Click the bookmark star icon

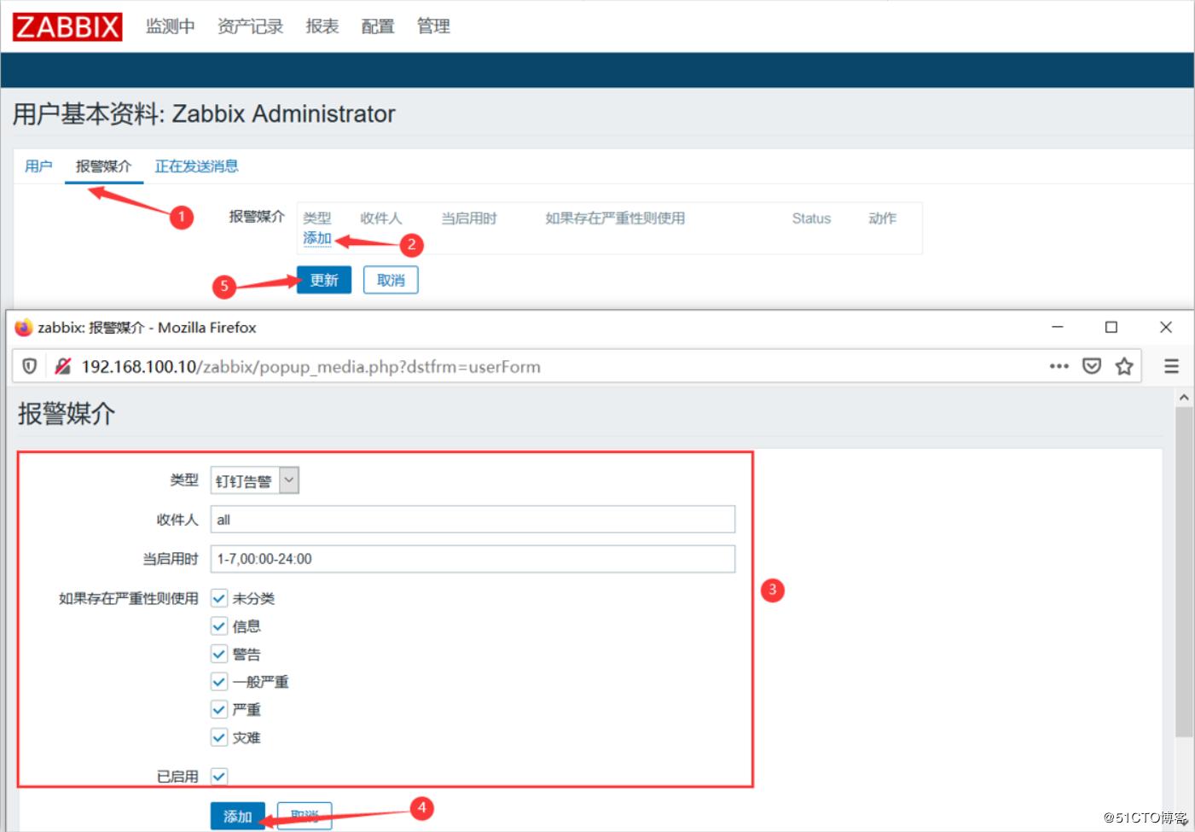coord(1123,366)
